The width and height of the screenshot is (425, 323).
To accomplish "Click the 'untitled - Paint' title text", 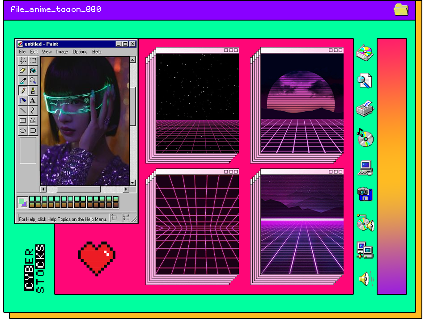I will point(41,44).
